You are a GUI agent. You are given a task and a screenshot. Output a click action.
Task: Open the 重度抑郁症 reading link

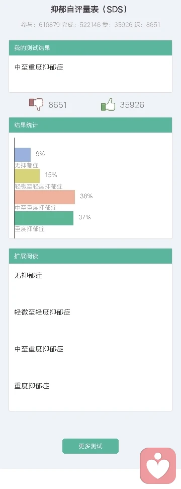[x=32, y=386]
